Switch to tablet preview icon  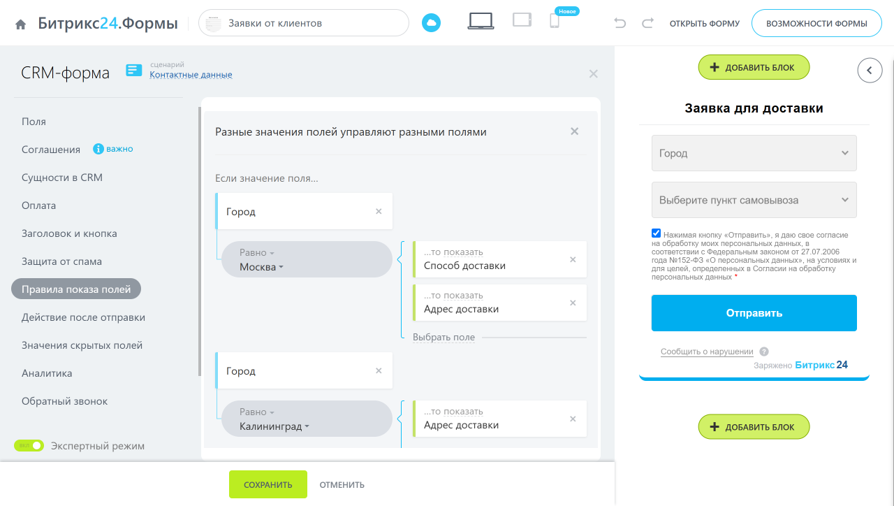[522, 20]
